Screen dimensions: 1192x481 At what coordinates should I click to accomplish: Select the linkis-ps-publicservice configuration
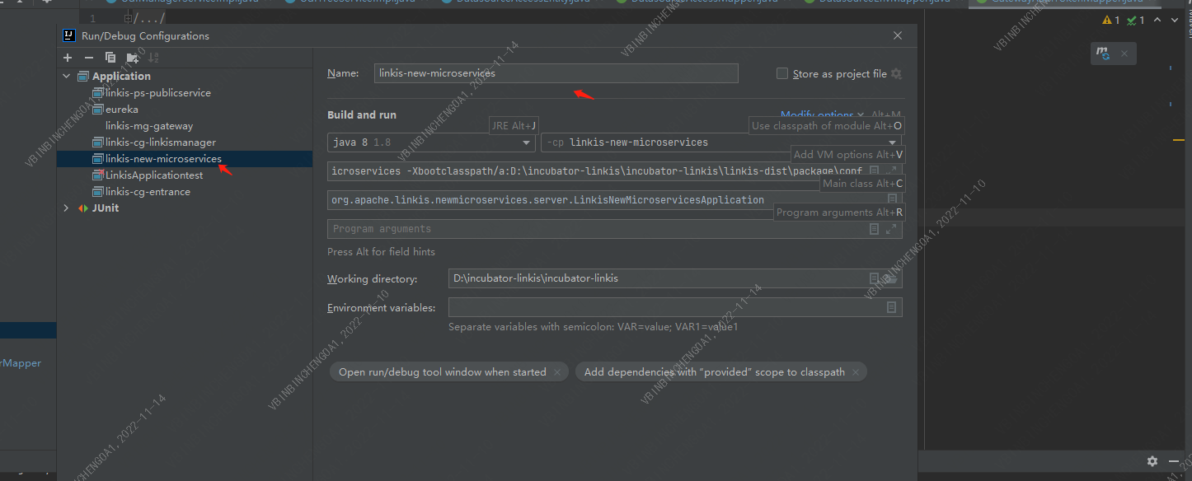(157, 93)
